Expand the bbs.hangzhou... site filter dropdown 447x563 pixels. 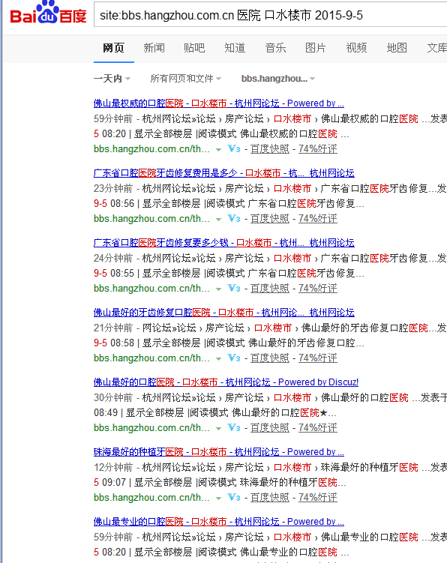tap(278, 78)
